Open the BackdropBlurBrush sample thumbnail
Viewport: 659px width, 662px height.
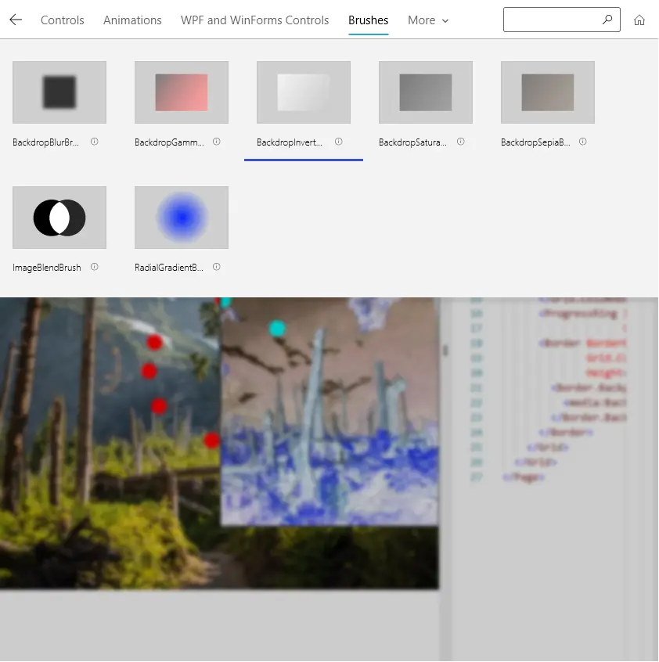pyautogui.click(x=59, y=92)
